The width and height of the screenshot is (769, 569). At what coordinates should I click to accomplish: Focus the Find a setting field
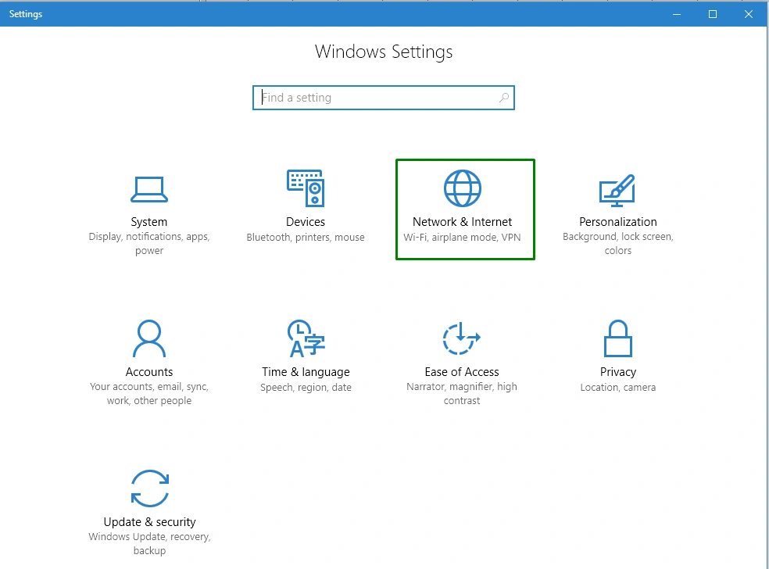(384, 98)
